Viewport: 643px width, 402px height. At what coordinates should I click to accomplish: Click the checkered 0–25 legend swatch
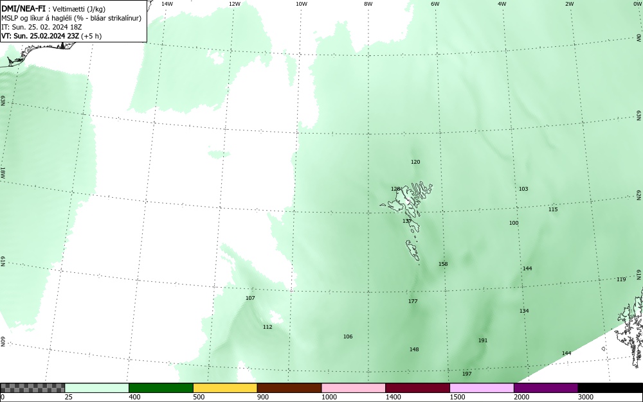coord(32,388)
